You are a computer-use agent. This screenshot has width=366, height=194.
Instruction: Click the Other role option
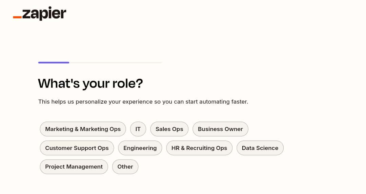click(125, 167)
